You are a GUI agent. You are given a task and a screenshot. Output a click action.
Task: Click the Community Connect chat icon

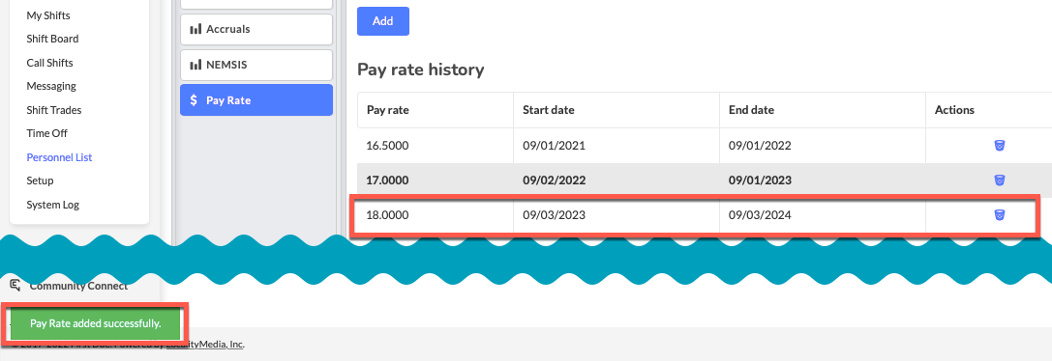pyautogui.click(x=15, y=286)
